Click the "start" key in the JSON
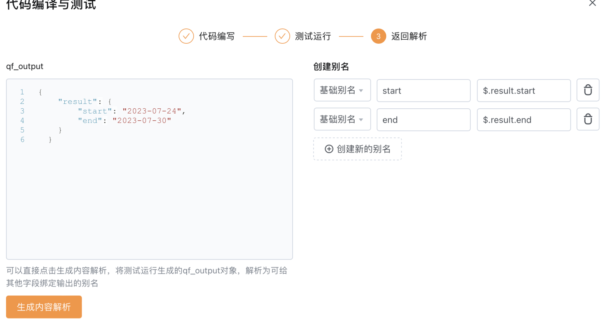Viewport: 603px width, 325px height. [x=96, y=111]
